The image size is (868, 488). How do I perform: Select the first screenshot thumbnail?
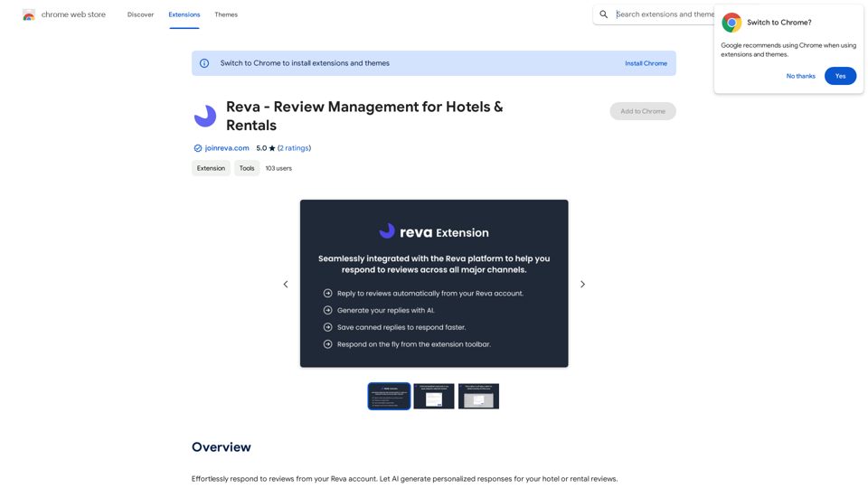389,396
